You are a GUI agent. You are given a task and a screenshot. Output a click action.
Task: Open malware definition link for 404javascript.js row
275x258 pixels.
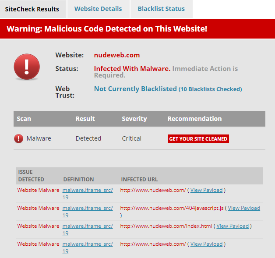[88, 208]
